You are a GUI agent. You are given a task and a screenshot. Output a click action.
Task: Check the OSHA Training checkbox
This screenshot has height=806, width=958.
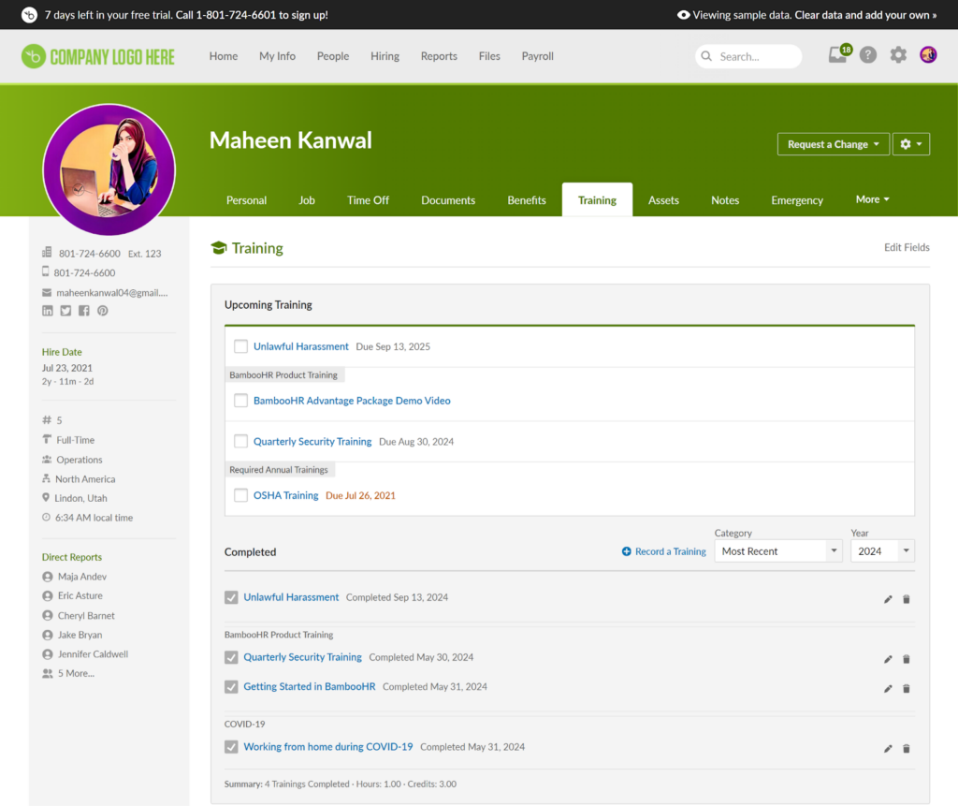[241, 495]
